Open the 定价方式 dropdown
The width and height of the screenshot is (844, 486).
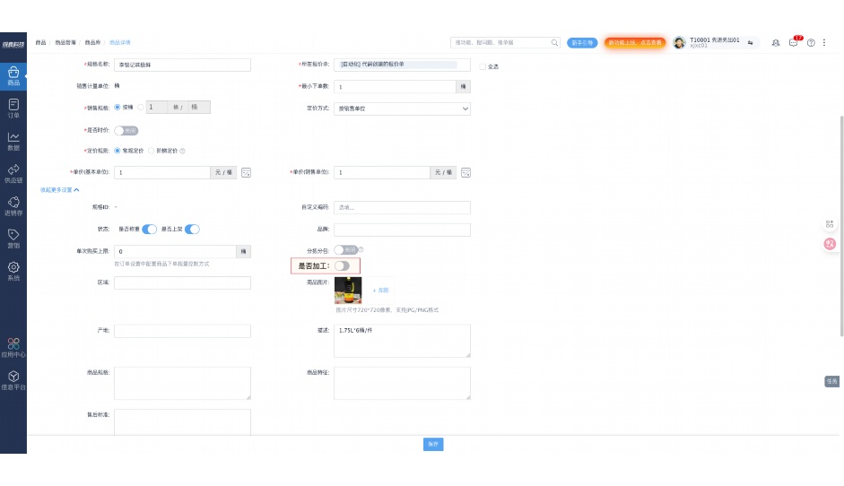coord(402,108)
